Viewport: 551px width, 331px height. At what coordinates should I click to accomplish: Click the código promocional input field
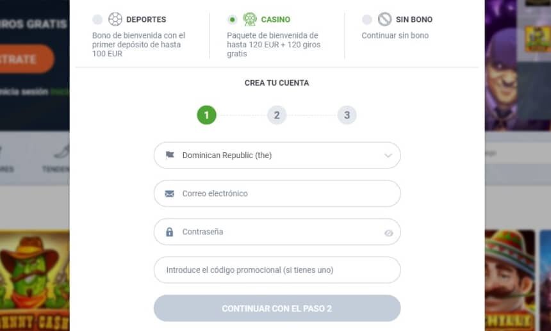tap(277, 270)
